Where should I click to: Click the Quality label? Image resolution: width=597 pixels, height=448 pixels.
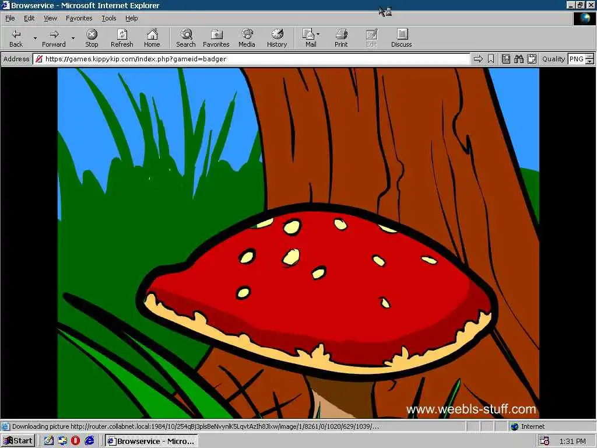tap(553, 59)
